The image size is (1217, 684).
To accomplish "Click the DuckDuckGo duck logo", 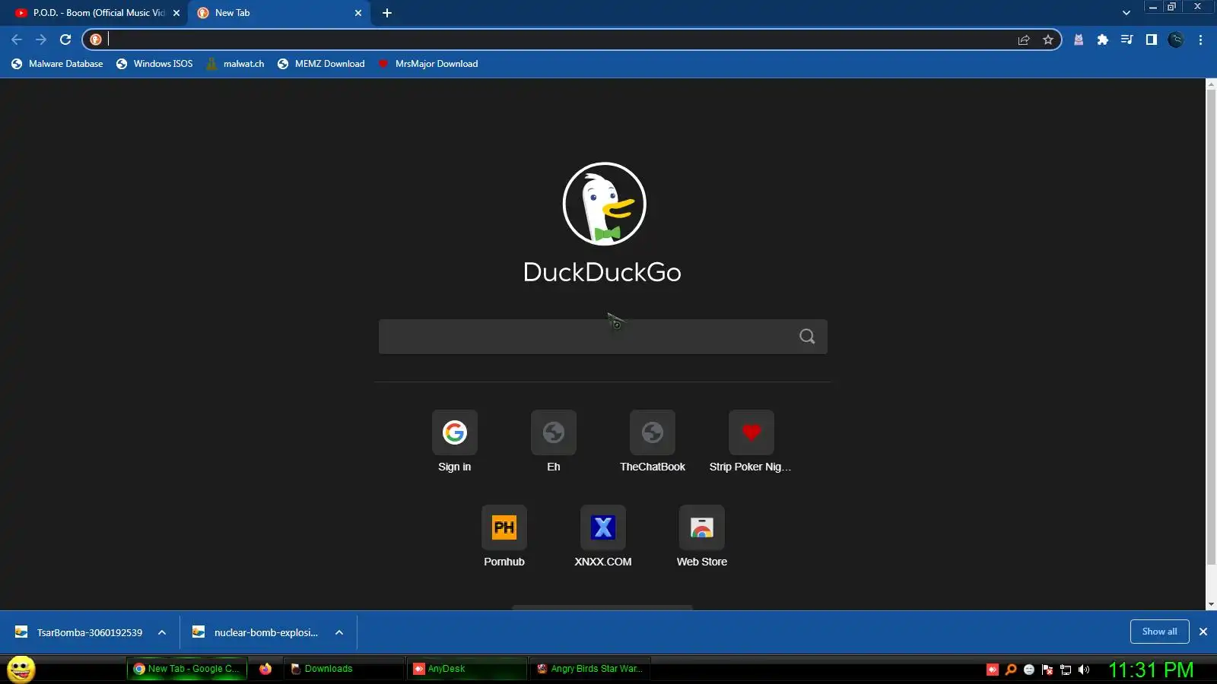I will 604,204.
